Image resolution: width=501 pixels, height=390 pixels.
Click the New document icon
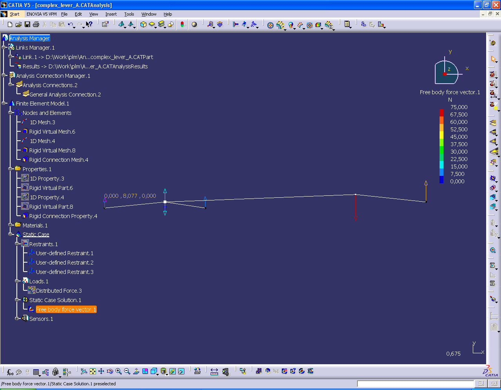click(x=10, y=24)
